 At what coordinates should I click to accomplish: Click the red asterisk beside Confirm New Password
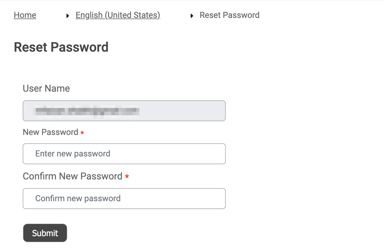click(x=127, y=177)
